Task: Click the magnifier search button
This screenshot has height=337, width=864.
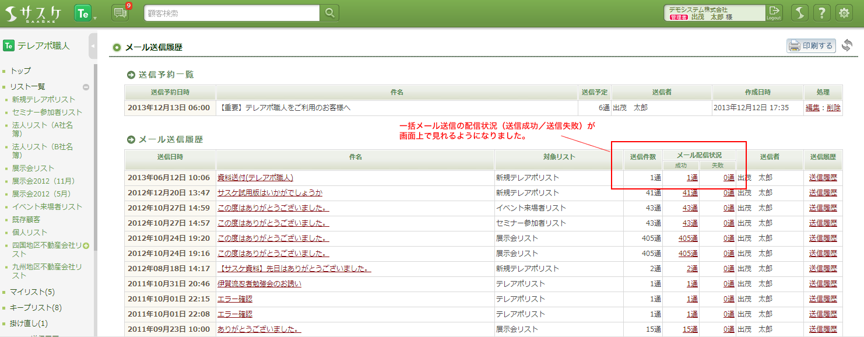Action: click(329, 13)
